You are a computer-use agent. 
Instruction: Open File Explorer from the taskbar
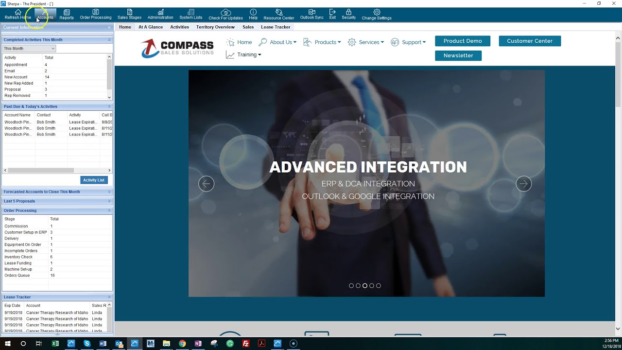click(166, 343)
